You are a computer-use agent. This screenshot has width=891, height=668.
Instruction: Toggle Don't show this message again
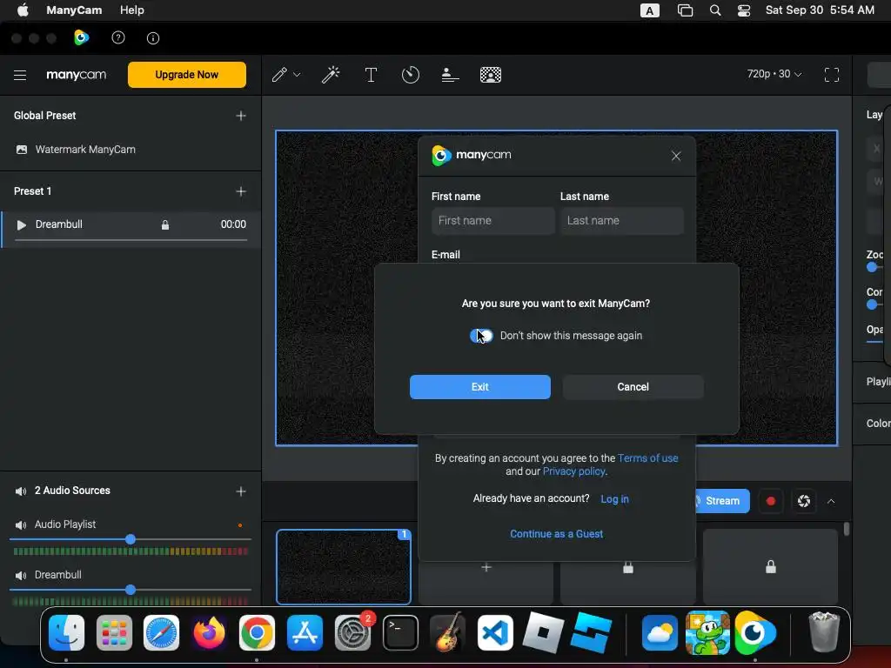[x=481, y=336]
